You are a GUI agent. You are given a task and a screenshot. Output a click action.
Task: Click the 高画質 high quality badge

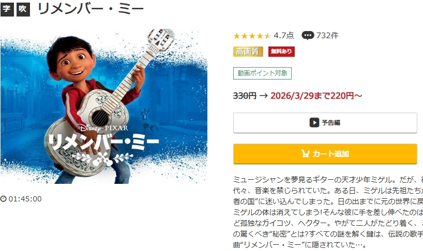point(248,52)
